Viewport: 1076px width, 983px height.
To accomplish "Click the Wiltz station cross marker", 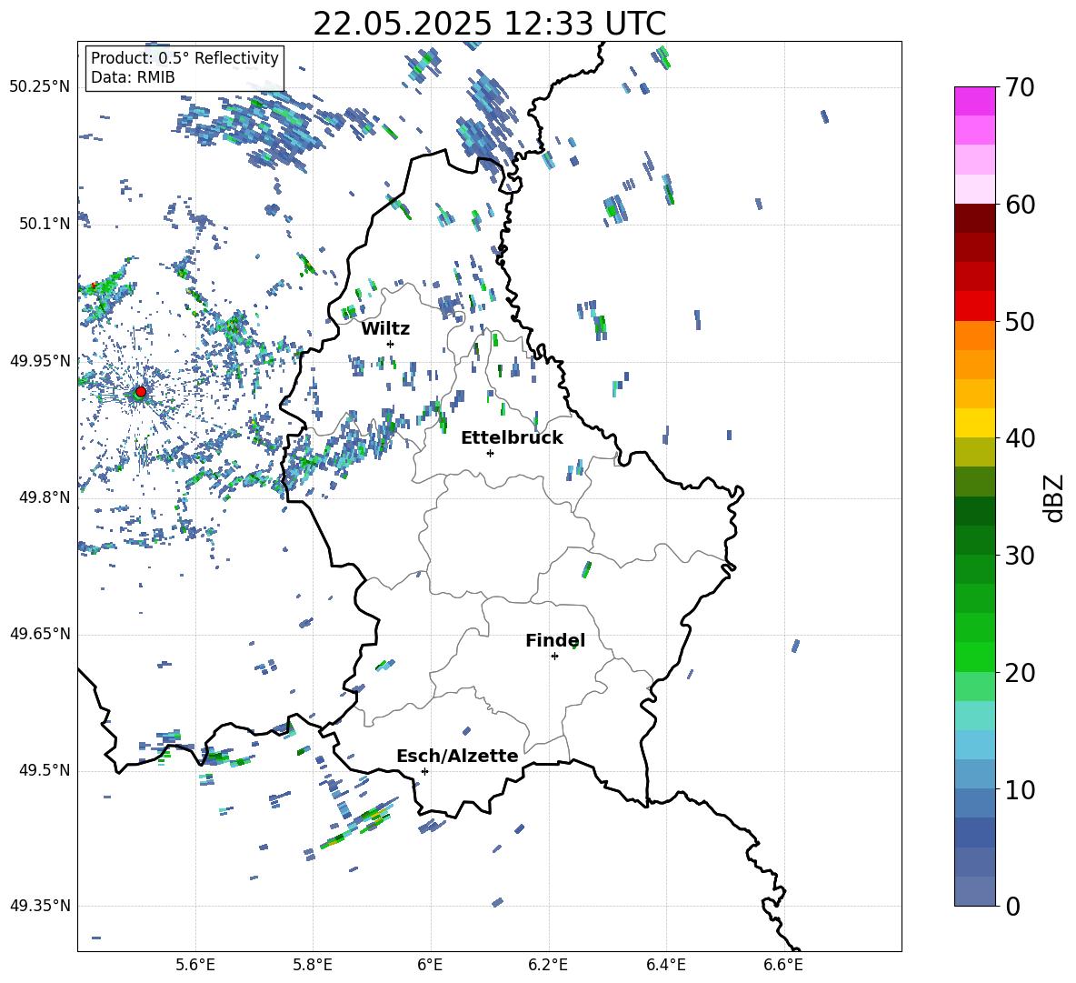I will pos(391,344).
